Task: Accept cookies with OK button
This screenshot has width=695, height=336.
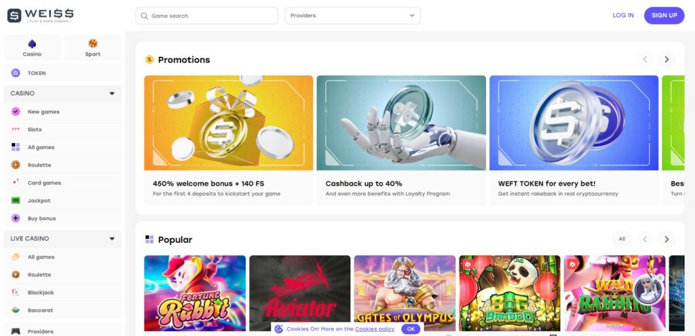Action: (411, 329)
